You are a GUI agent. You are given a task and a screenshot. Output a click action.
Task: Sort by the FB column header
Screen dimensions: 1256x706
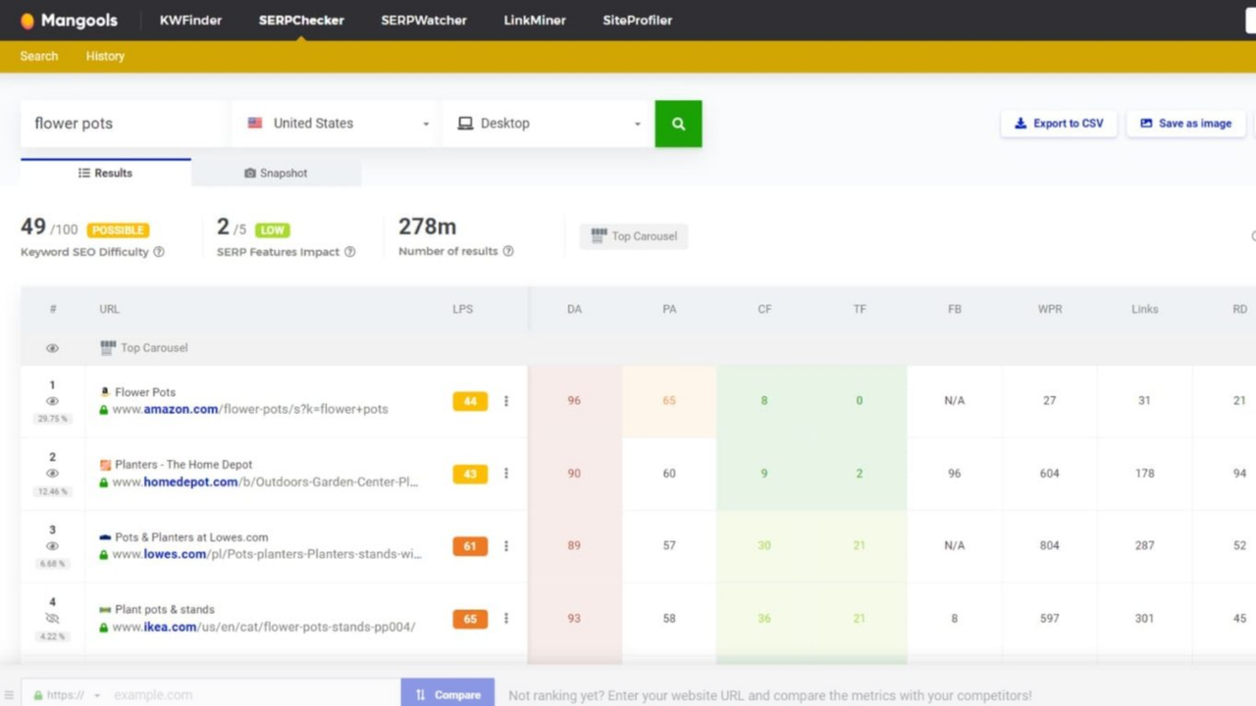click(955, 309)
